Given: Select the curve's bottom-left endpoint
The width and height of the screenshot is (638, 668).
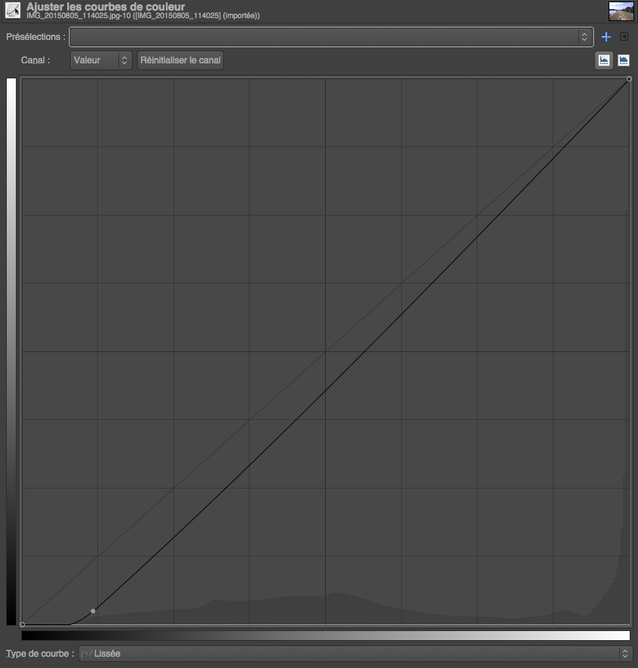Looking at the screenshot, I should (x=22, y=624).
